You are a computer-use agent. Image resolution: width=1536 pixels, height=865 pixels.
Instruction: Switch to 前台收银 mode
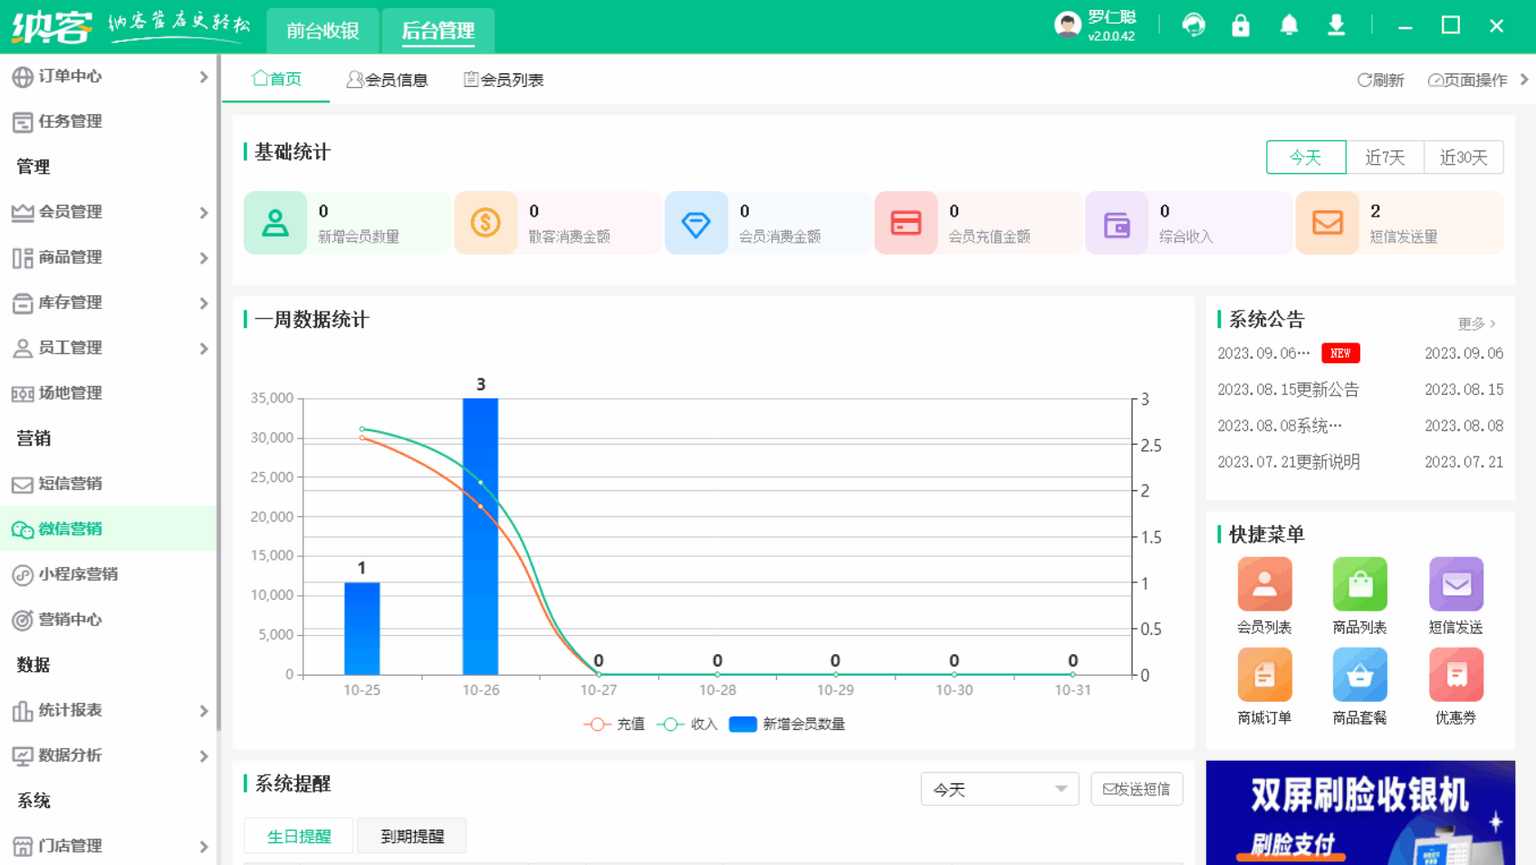point(322,30)
